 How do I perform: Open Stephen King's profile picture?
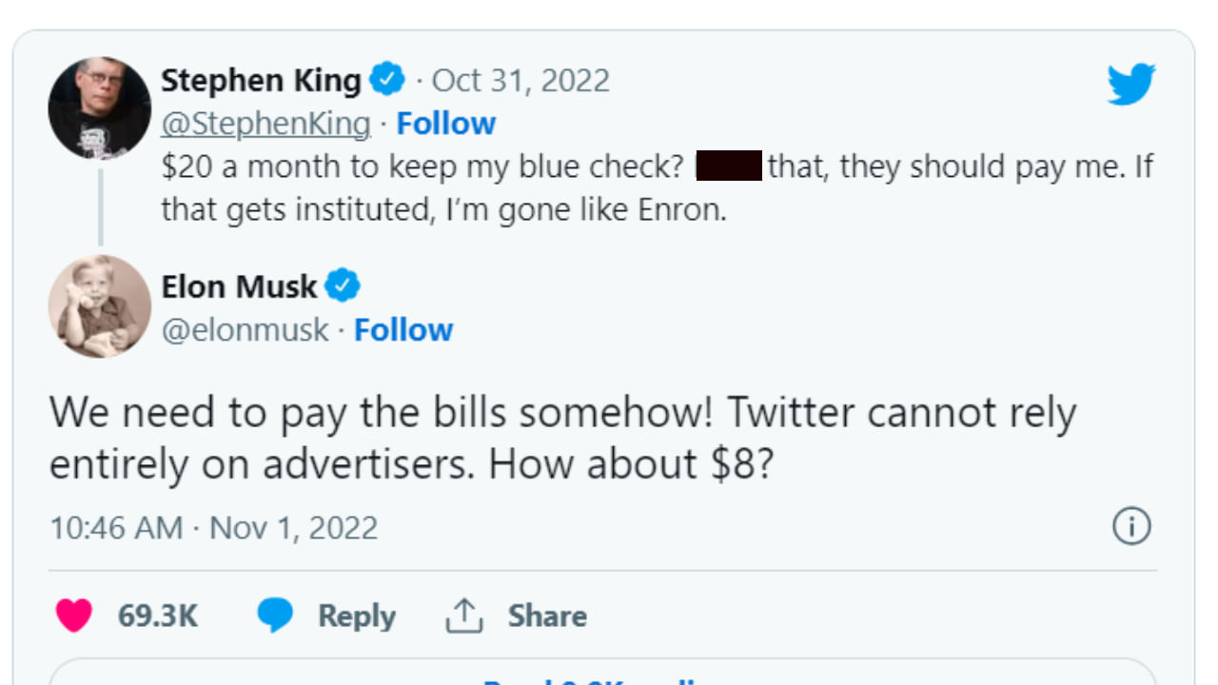(x=99, y=108)
